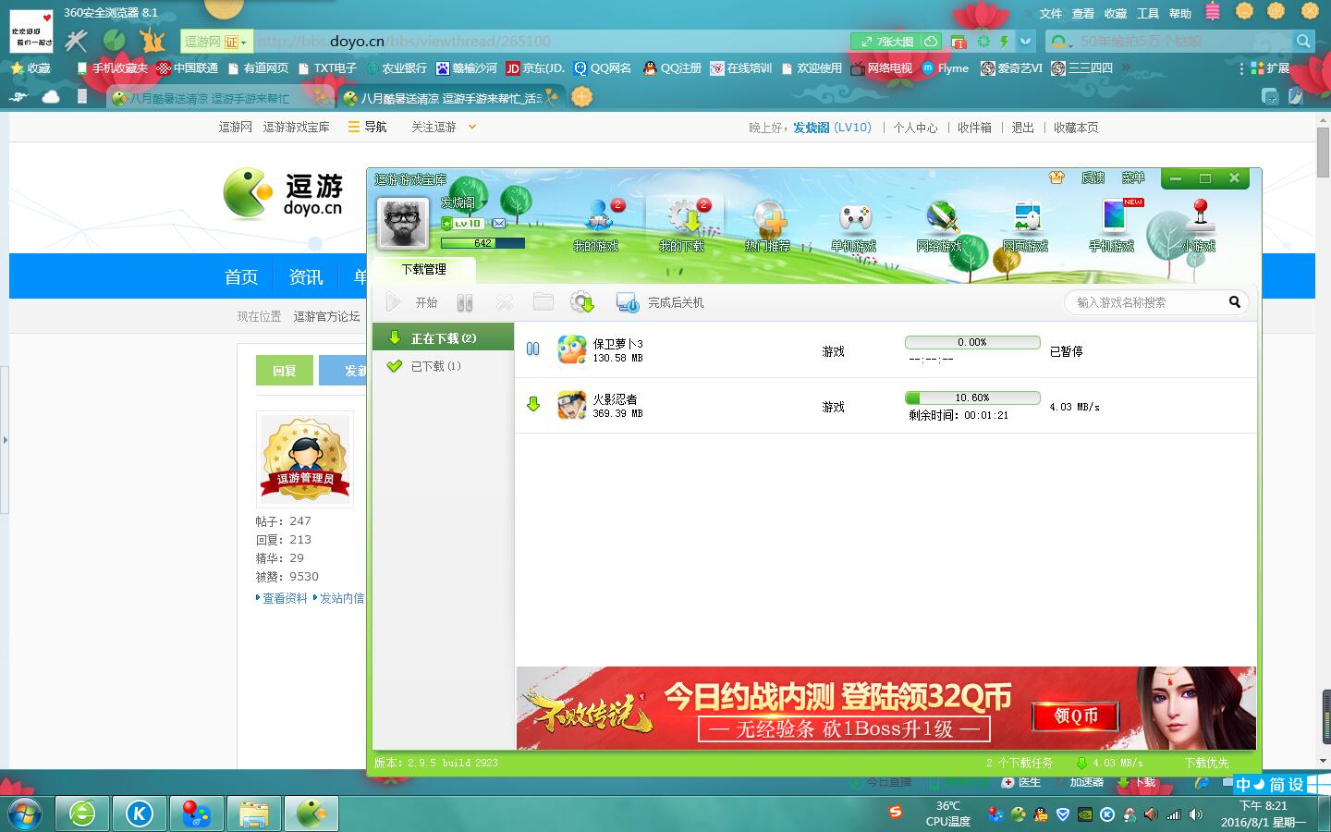Open the 导航 navigation menu on webpage

pyautogui.click(x=367, y=128)
